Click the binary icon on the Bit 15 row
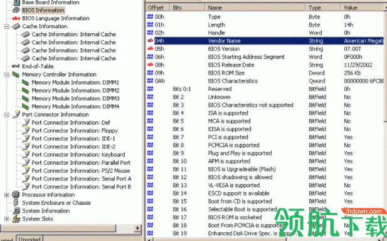The height and width of the screenshot is (241, 387). click(x=150, y=201)
